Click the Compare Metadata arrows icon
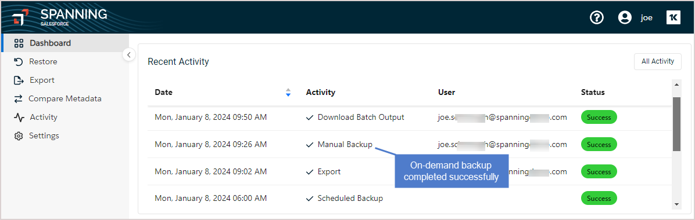Viewport: 695px width, 220px height. [18, 99]
